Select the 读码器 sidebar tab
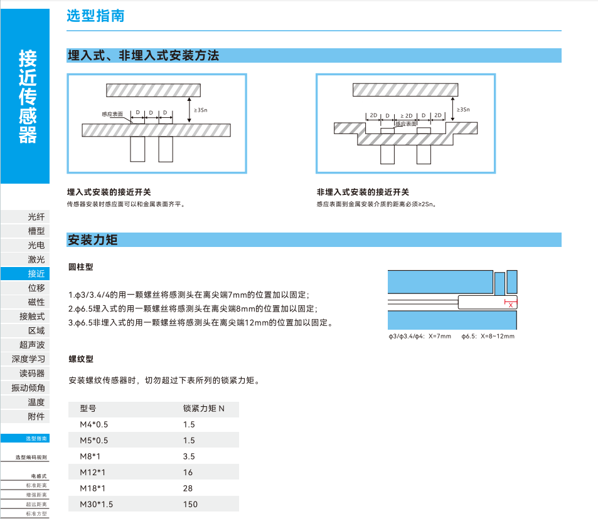This screenshot has height=519, width=598. [x=32, y=374]
